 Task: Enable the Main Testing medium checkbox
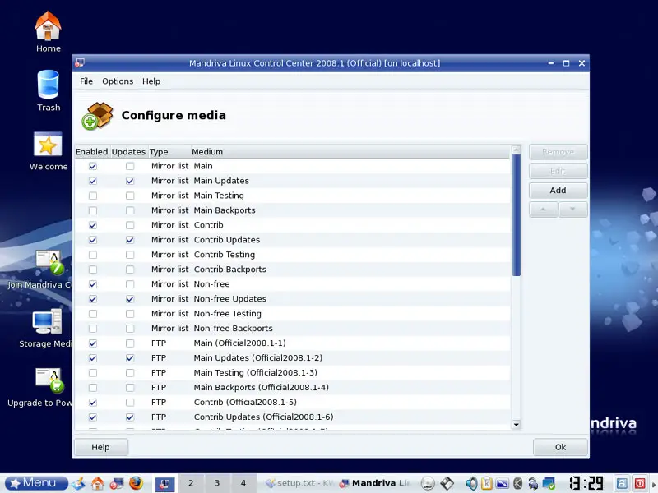click(x=93, y=196)
